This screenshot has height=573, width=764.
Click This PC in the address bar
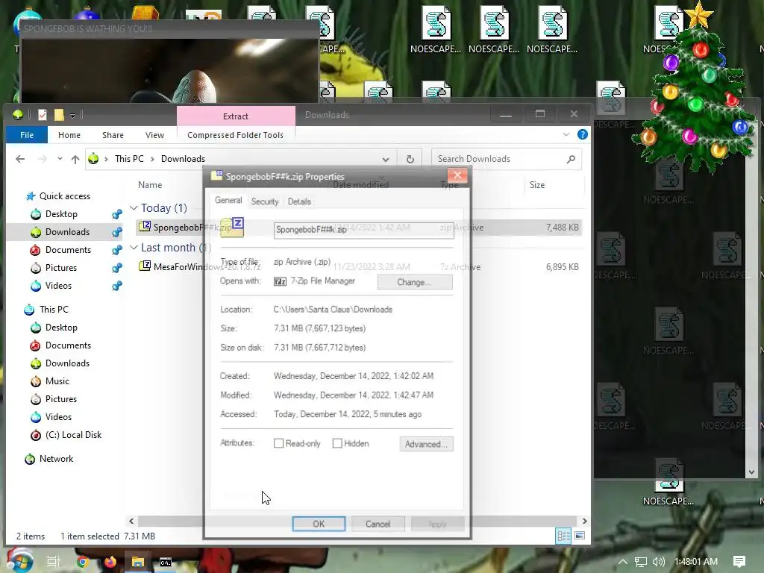pos(129,159)
